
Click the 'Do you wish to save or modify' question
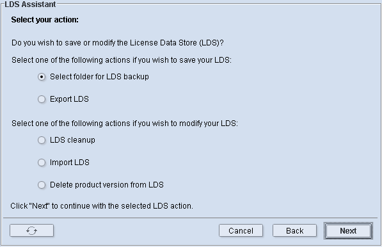pos(118,43)
